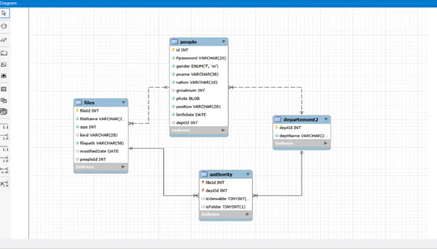This screenshot has width=437, height=249.
Task: Select the files table title
Action: [90, 102]
